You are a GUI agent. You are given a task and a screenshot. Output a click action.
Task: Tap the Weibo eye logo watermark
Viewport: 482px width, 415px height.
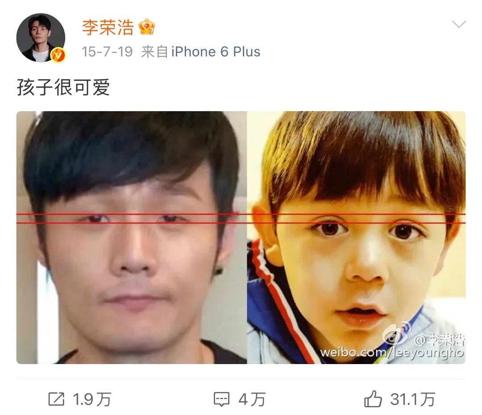click(398, 333)
